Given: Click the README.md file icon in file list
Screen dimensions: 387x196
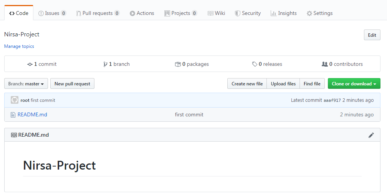Looking at the screenshot, I should (x=13, y=115).
